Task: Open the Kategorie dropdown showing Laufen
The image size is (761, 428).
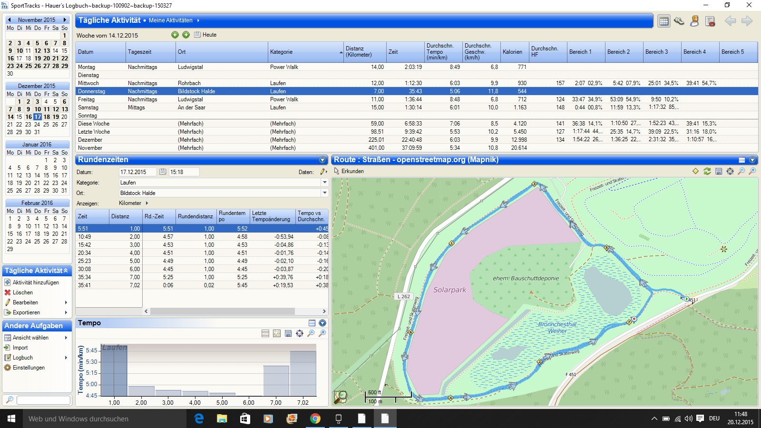Action: [x=325, y=183]
